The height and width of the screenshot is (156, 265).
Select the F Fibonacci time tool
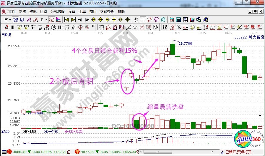[x=33, y=27]
